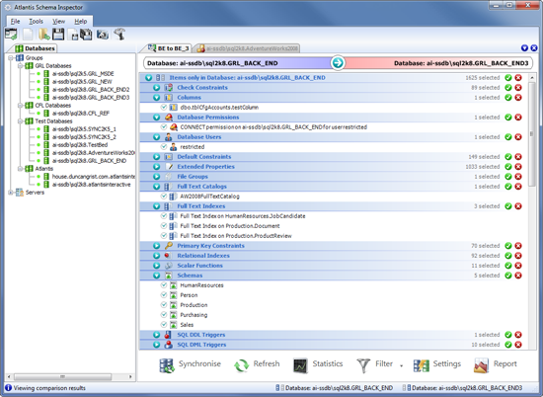Click green select-all icon for Check Constraints
543x397 pixels.
[x=508, y=88]
